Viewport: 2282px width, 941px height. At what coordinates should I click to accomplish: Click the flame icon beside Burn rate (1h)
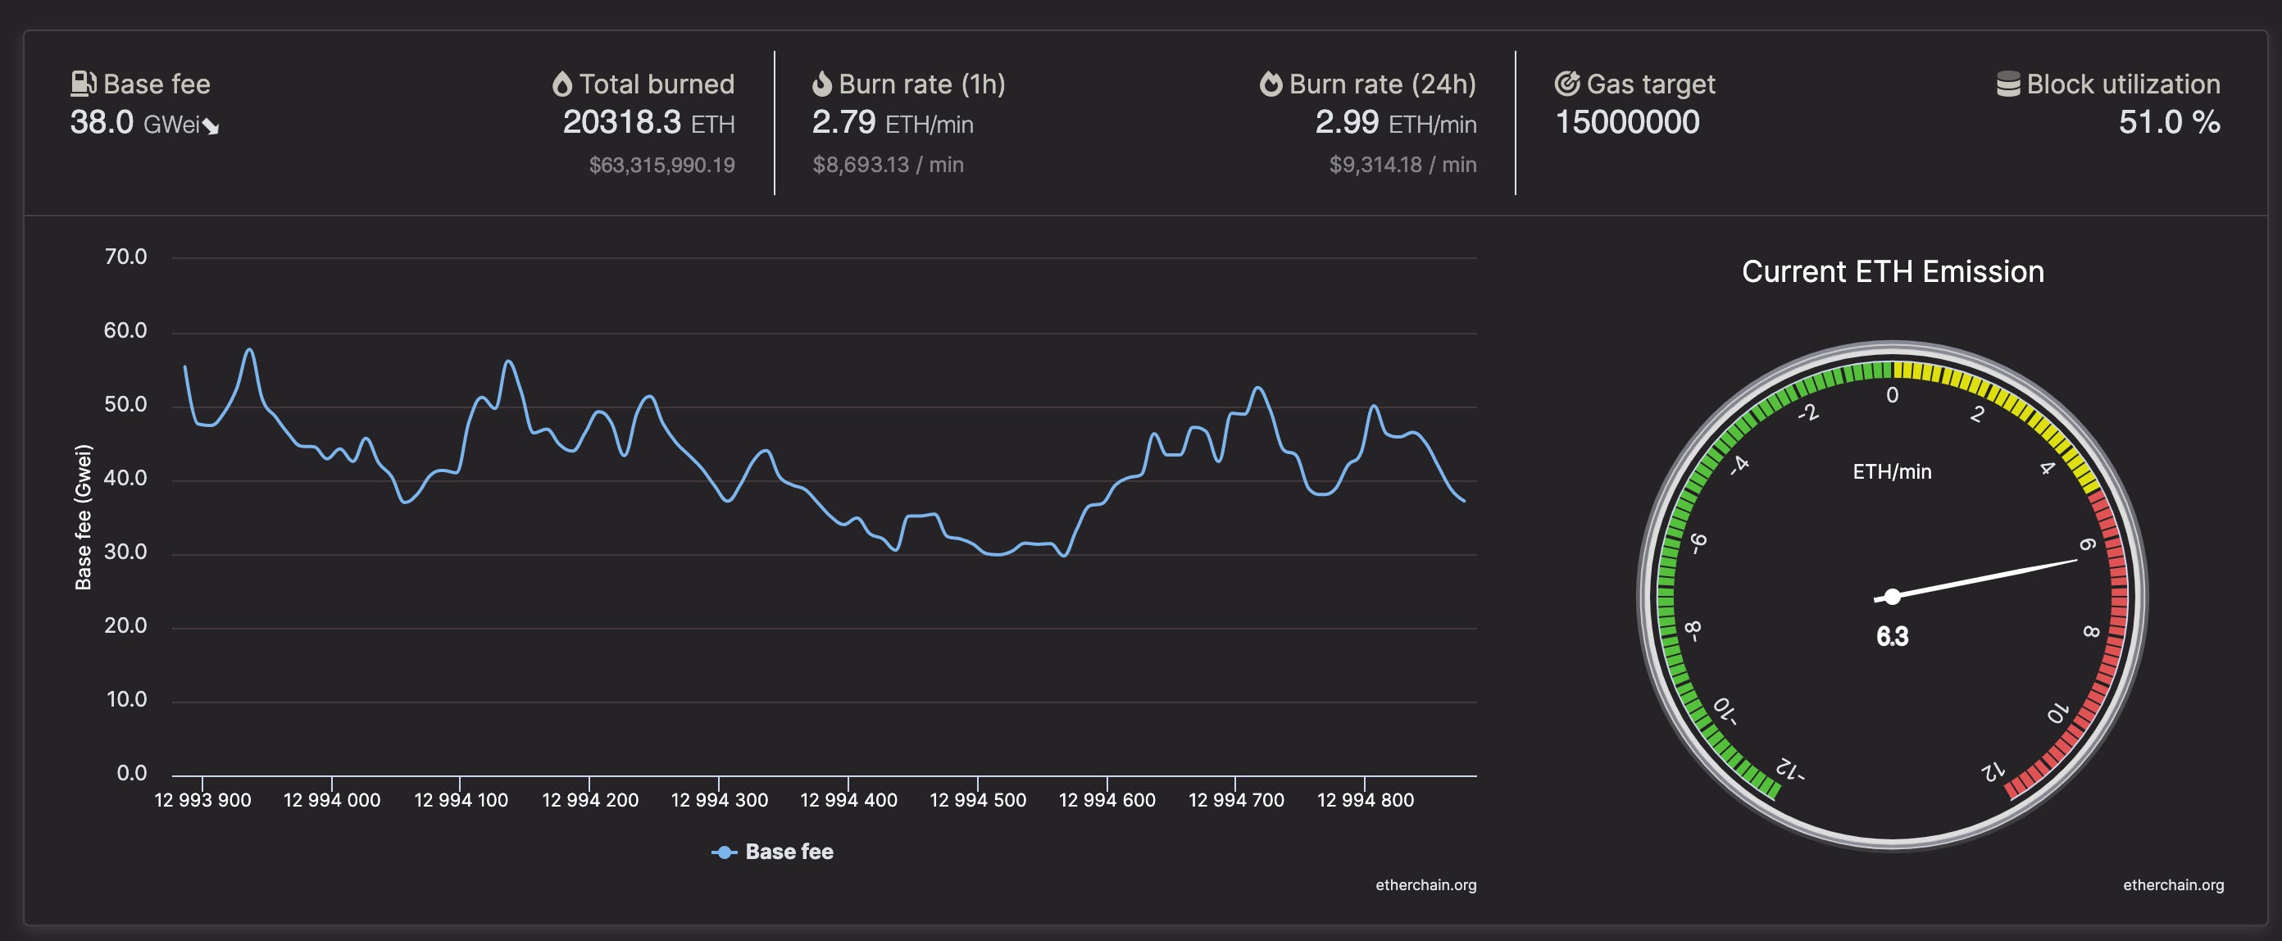[822, 84]
